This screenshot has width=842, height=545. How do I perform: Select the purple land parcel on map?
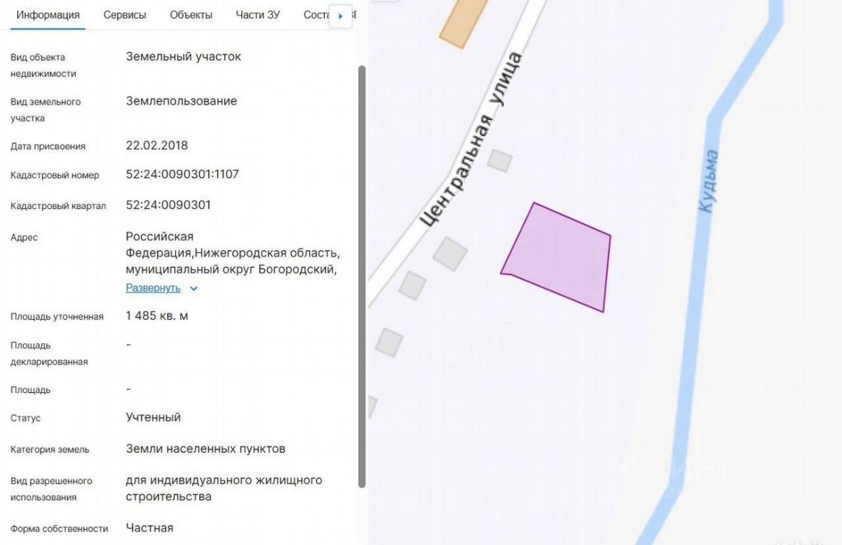558,258
